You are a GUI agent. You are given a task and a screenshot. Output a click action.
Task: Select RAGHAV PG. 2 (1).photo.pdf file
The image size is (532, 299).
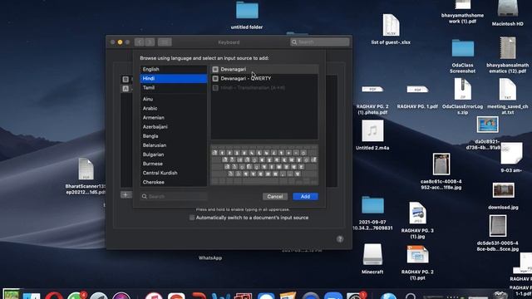tap(372, 89)
